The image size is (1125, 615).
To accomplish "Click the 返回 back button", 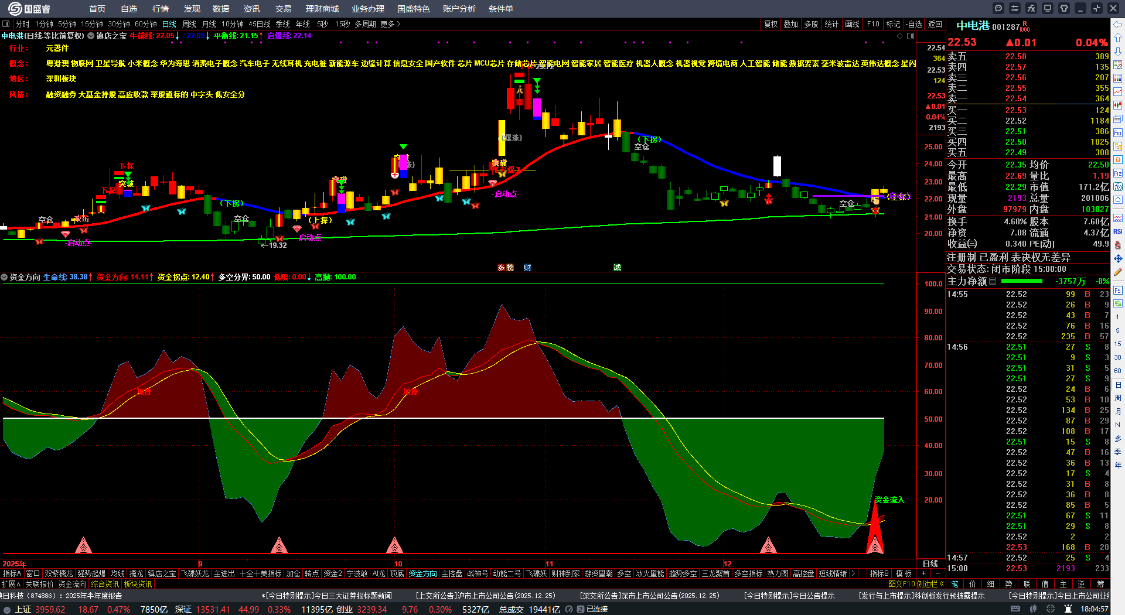I will click(x=935, y=24).
